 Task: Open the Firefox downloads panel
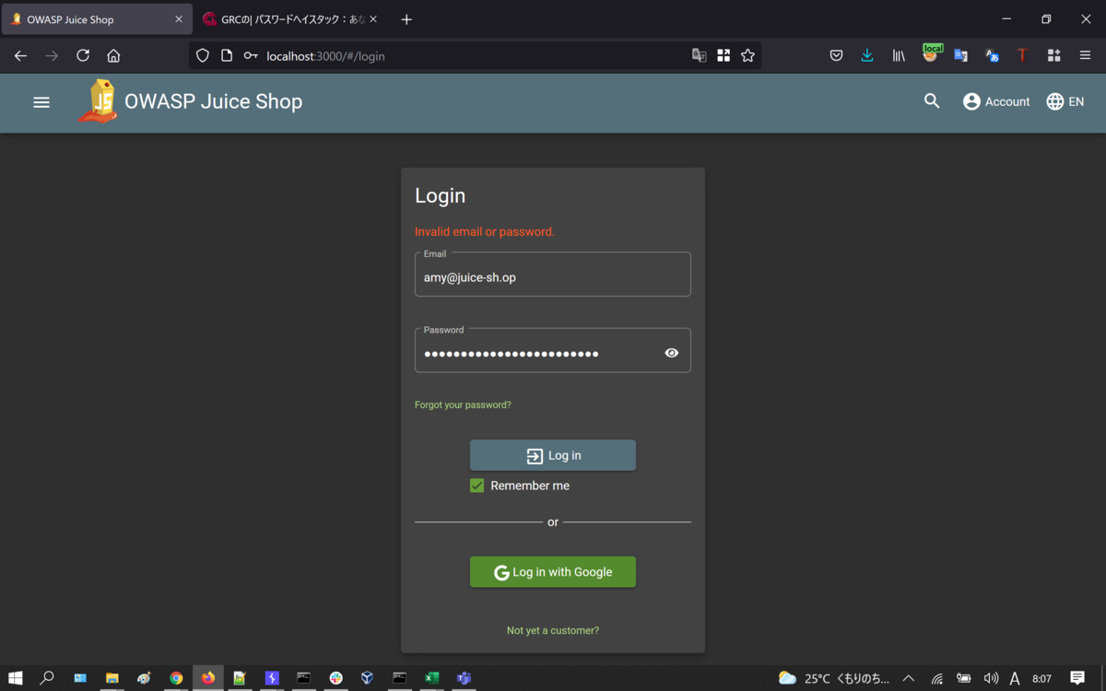(867, 55)
